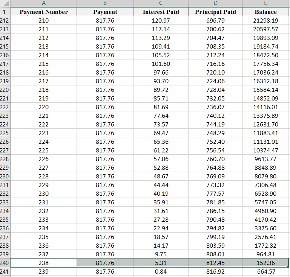Click column C header
The image size is (290, 277).
(x=161, y=3)
